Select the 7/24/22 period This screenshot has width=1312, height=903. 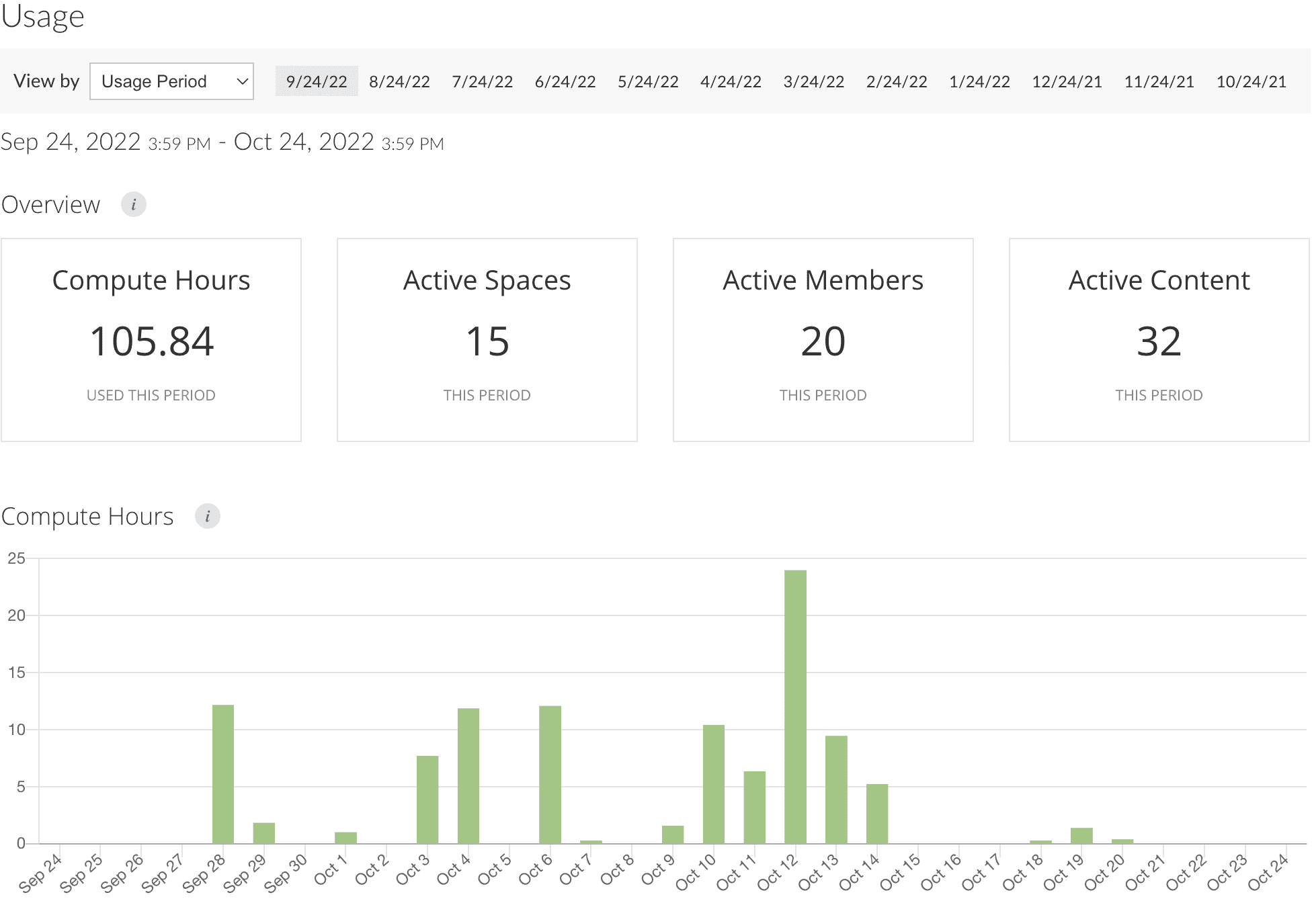pyautogui.click(x=482, y=81)
